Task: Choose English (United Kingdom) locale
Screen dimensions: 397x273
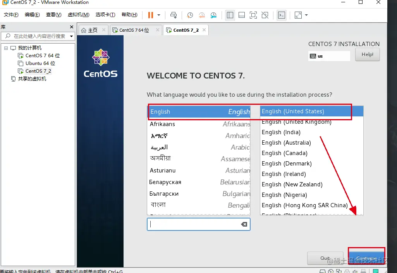Action: tap(312, 122)
